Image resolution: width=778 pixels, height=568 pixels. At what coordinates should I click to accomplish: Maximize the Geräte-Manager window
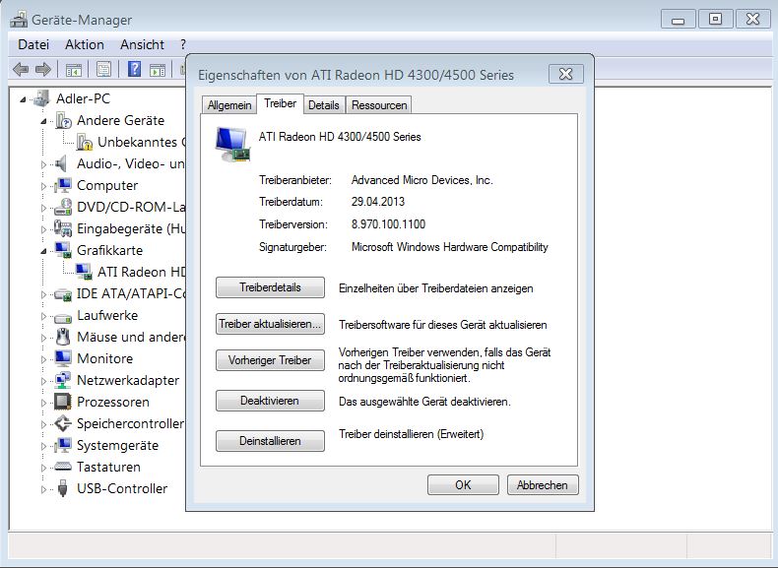[x=715, y=19]
